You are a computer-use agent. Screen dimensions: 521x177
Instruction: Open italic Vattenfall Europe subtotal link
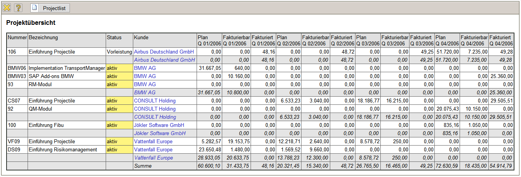pos(153,158)
